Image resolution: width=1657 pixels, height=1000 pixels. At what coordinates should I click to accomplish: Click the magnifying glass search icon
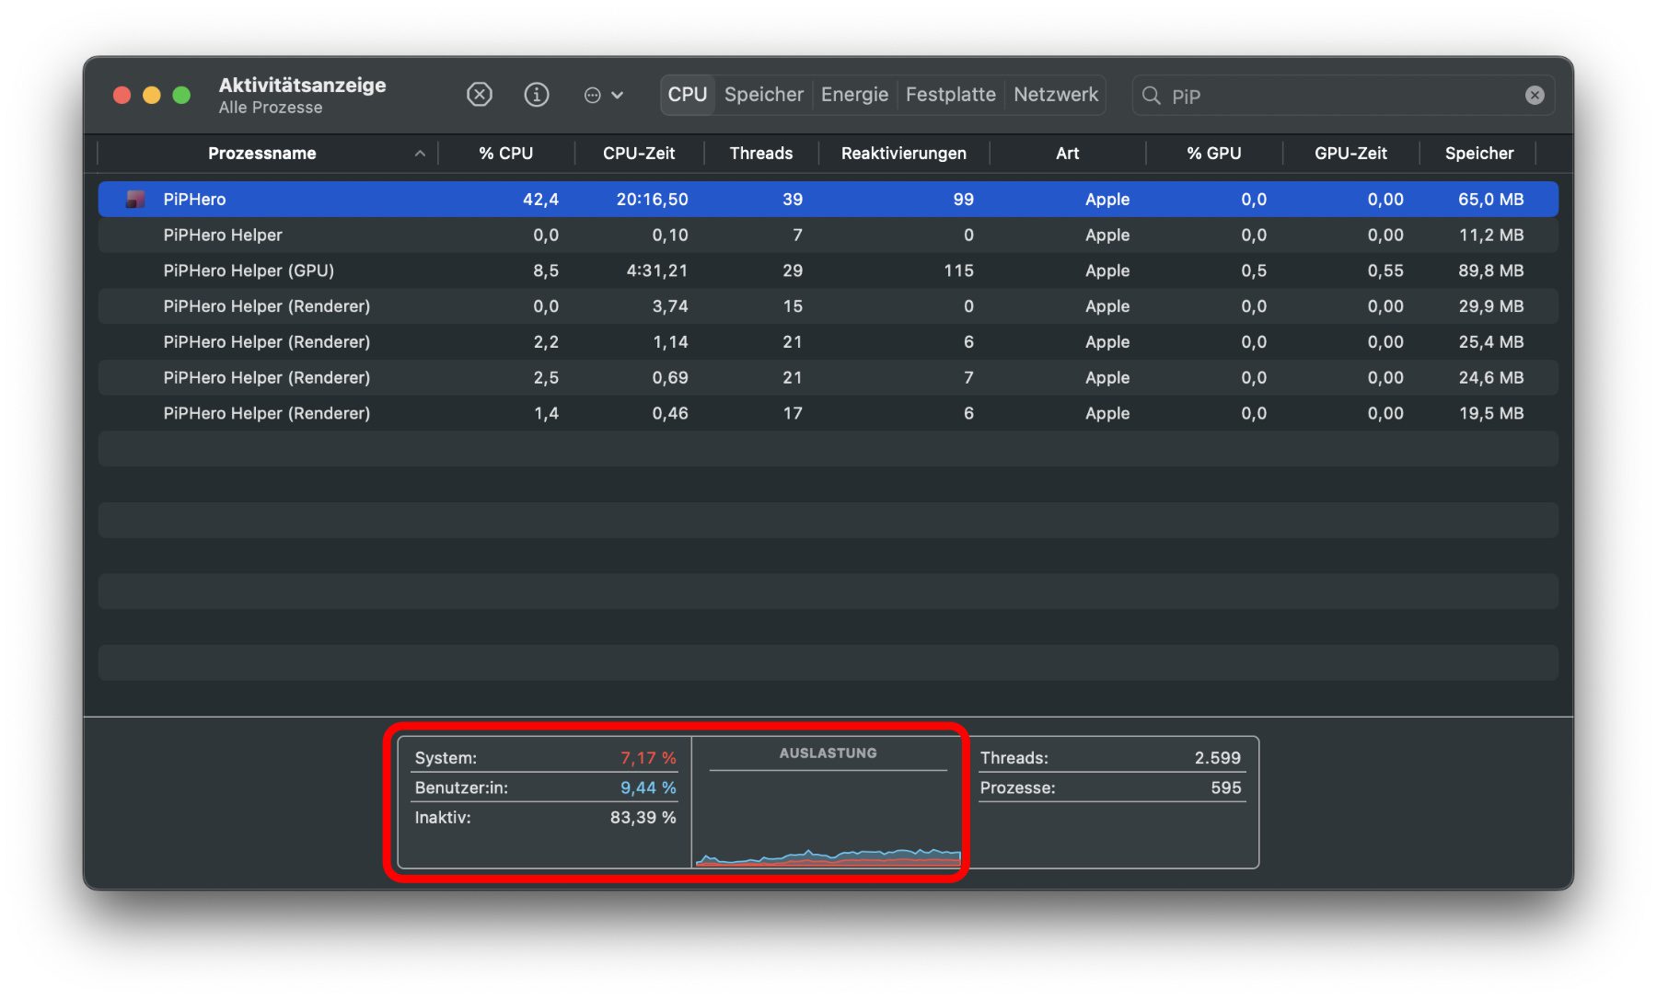(1151, 96)
